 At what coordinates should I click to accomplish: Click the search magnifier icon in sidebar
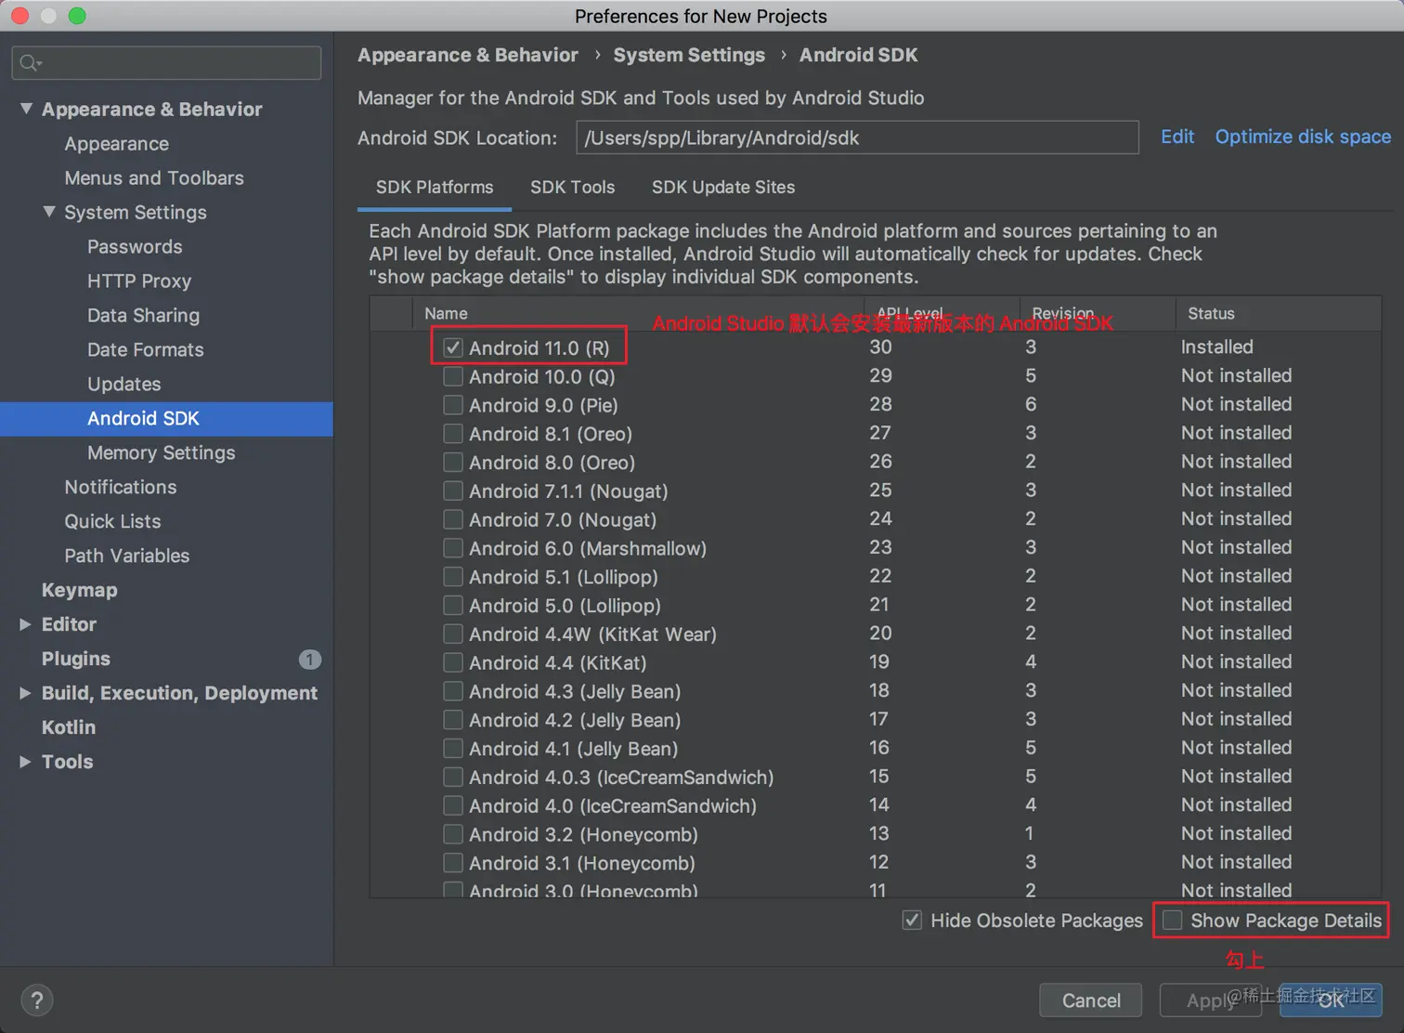click(29, 62)
